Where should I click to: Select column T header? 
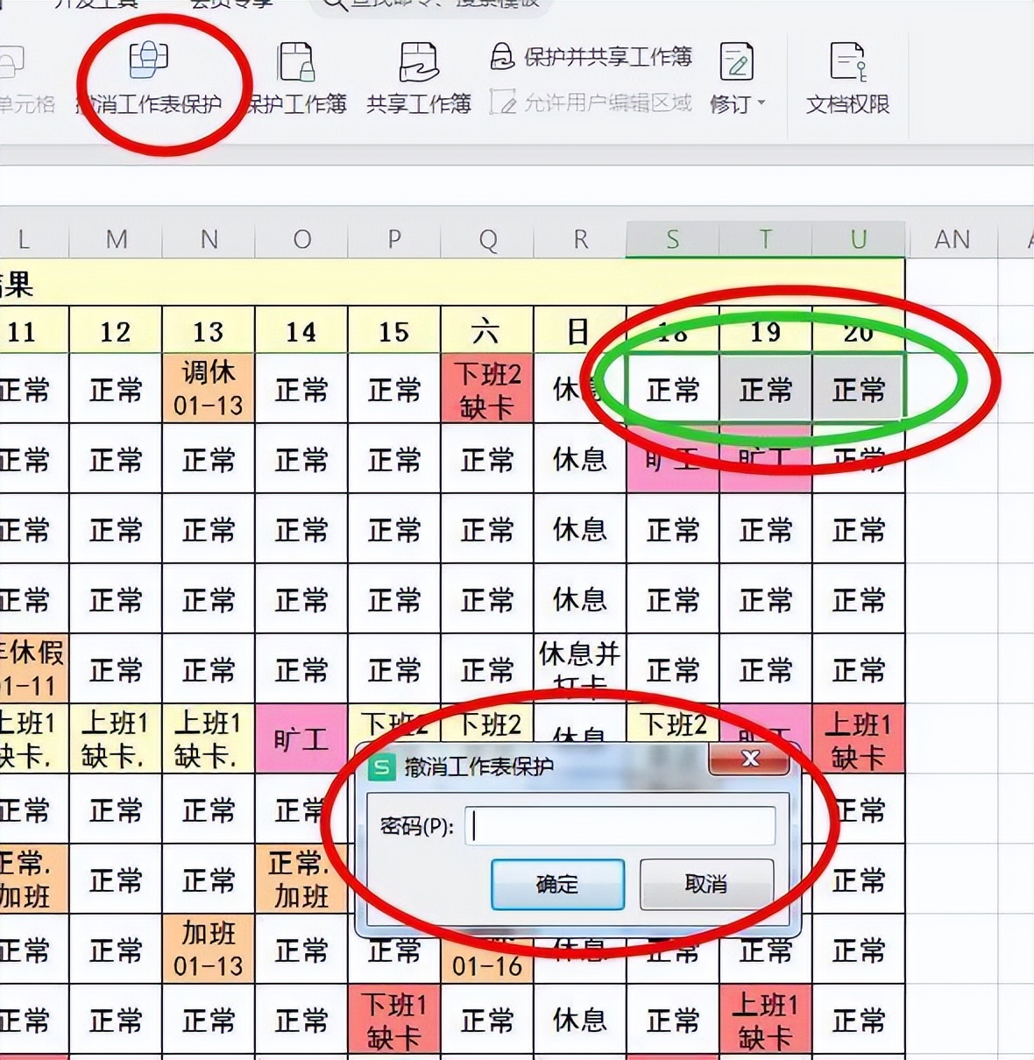pos(766,239)
